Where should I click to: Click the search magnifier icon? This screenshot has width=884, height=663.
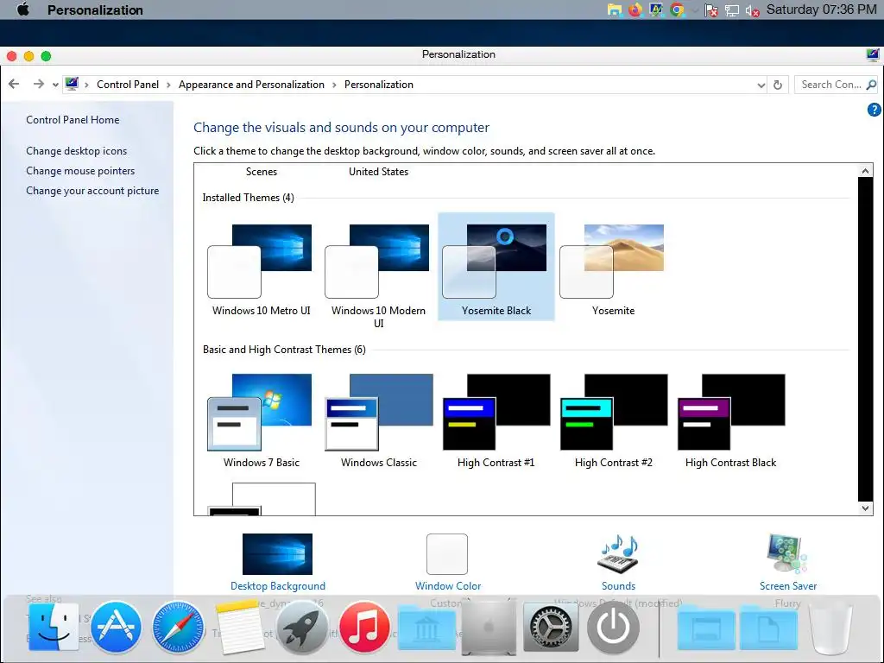[871, 85]
